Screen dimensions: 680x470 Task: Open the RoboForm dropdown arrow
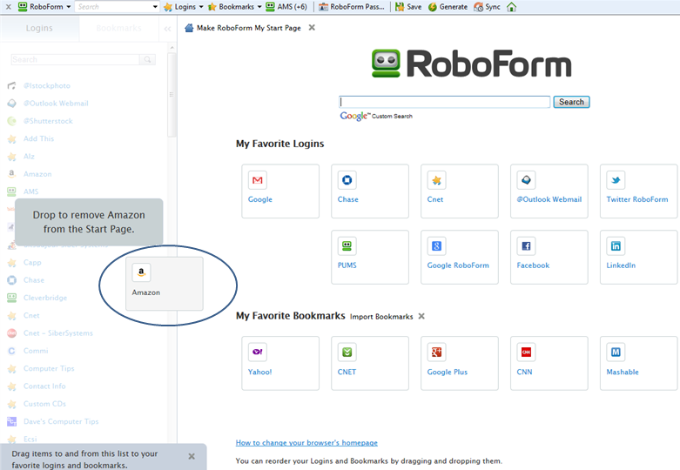(x=69, y=7)
